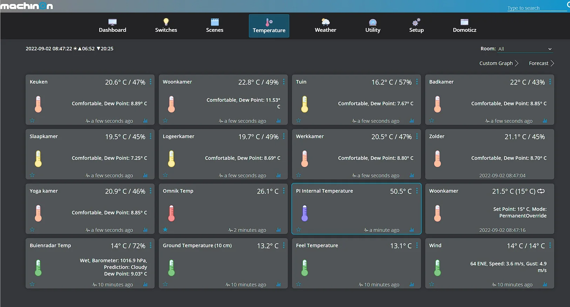Viewport: 570px width, 307px height.
Task: Click the PI Internal Temperature purple thermometer
Action: pos(305,213)
